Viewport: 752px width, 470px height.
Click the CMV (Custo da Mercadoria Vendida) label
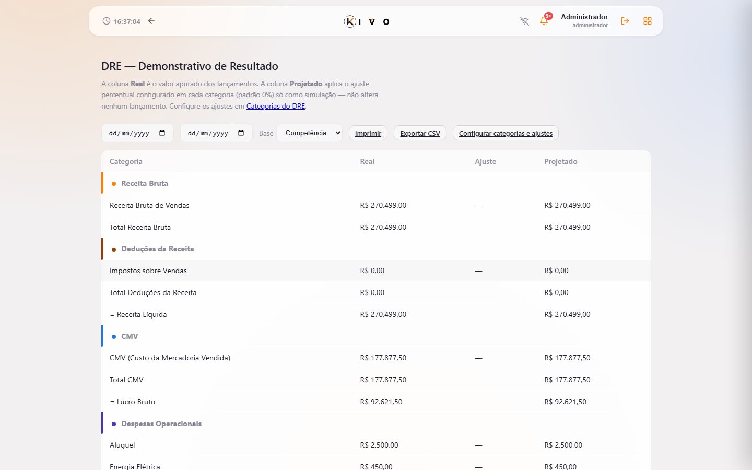[x=170, y=358]
